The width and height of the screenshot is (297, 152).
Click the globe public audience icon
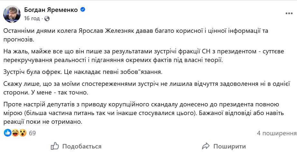47,19
